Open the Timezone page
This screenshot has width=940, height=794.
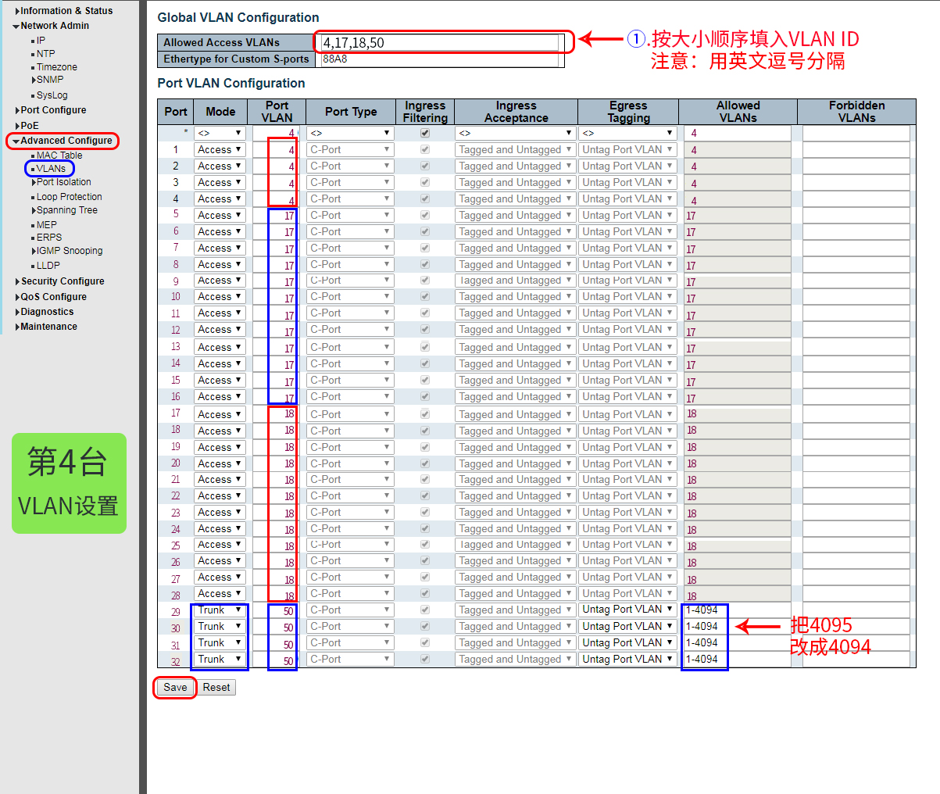click(x=56, y=67)
